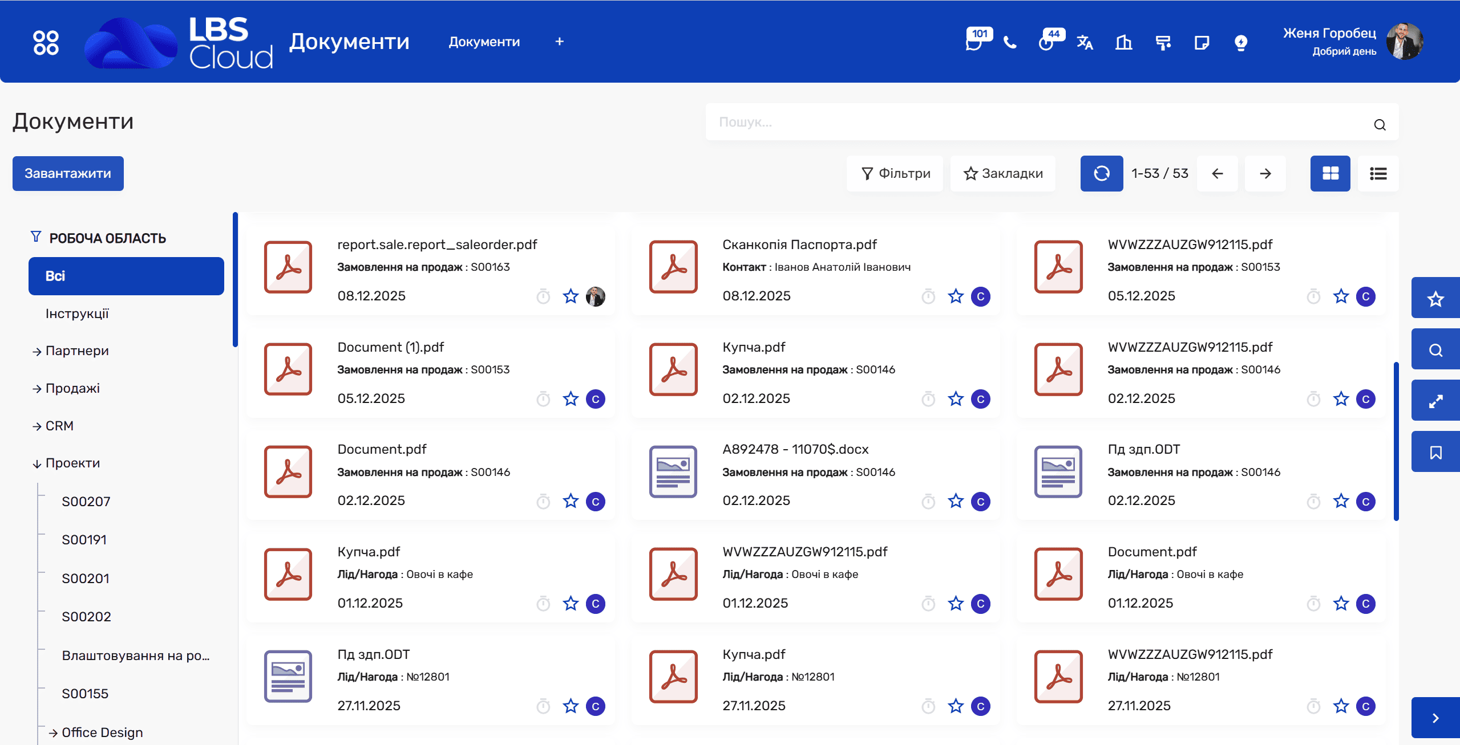Screen dimensions: 1460x745
Task: Open the sticky note icon in header
Action: click(1202, 43)
